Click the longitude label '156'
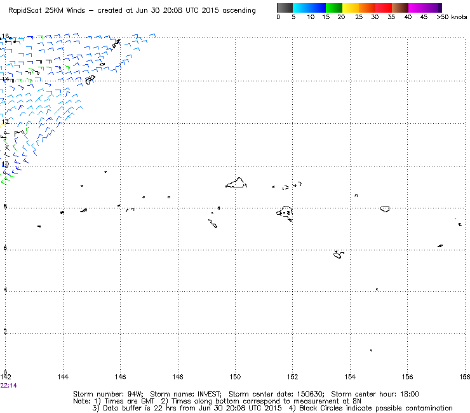470x413 pixels. [407, 377]
